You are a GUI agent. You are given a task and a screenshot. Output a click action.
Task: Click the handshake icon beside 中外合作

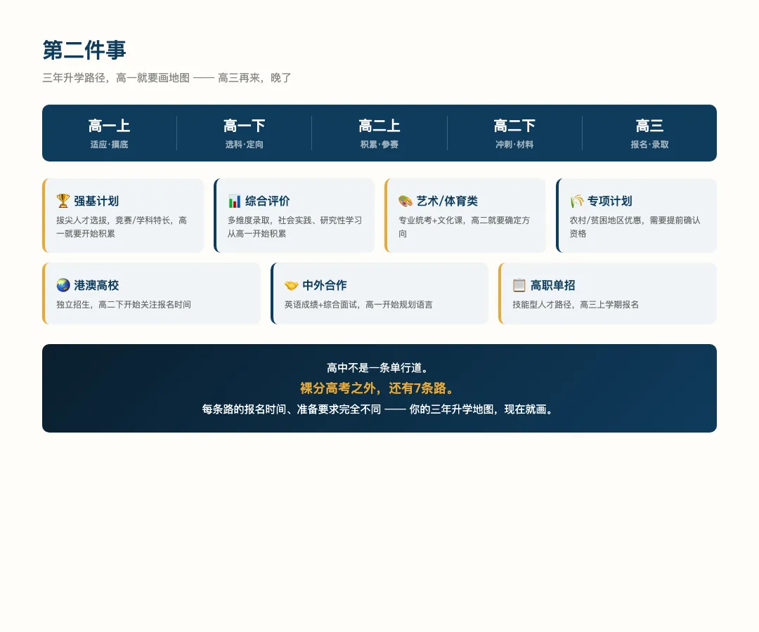point(292,285)
